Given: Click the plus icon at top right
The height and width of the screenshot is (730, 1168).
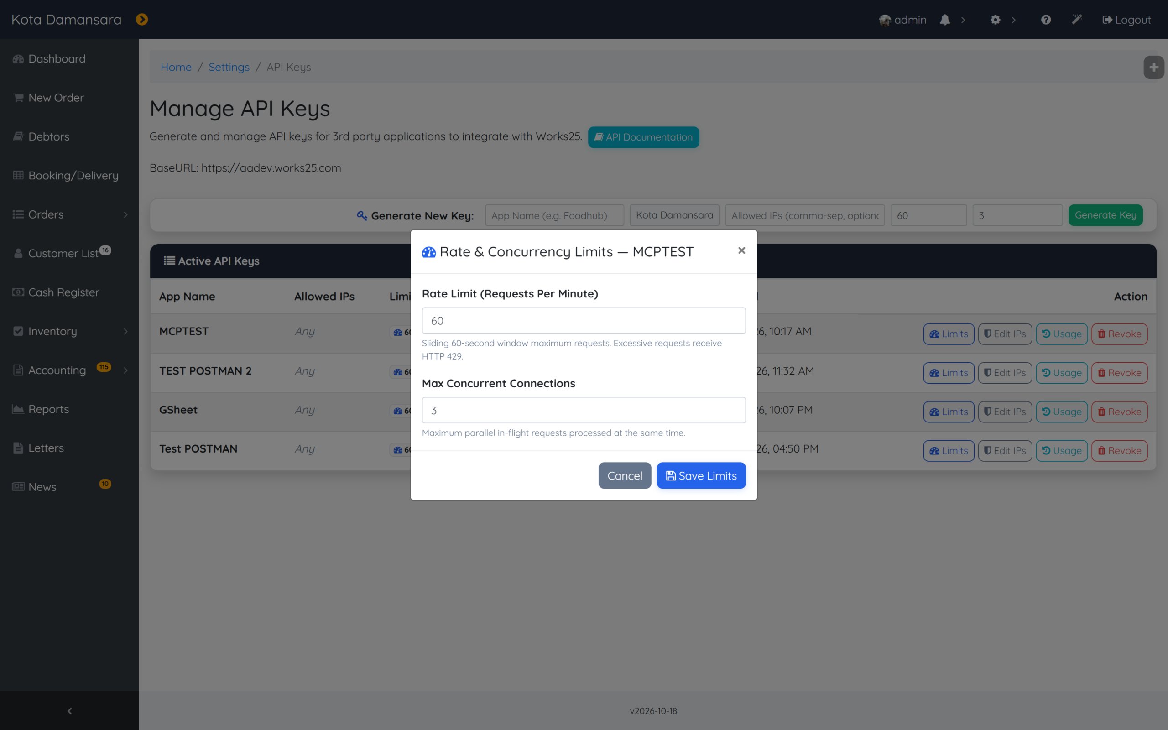Looking at the screenshot, I should pyautogui.click(x=1153, y=67).
